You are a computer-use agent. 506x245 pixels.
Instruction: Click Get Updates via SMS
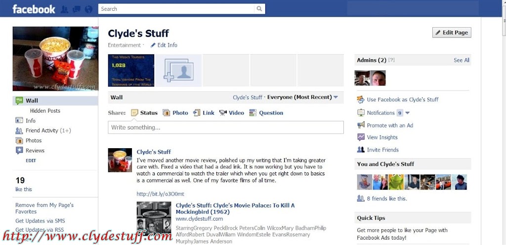click(40, 221)
